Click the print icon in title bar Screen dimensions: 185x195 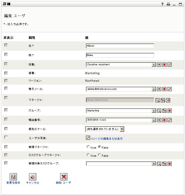coord(168,4)
